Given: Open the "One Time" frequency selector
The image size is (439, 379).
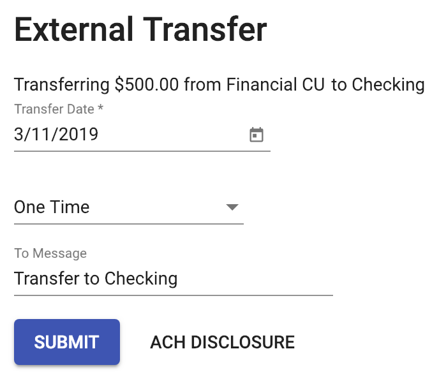Looking at the screenshot, I should tap(128, 207).
